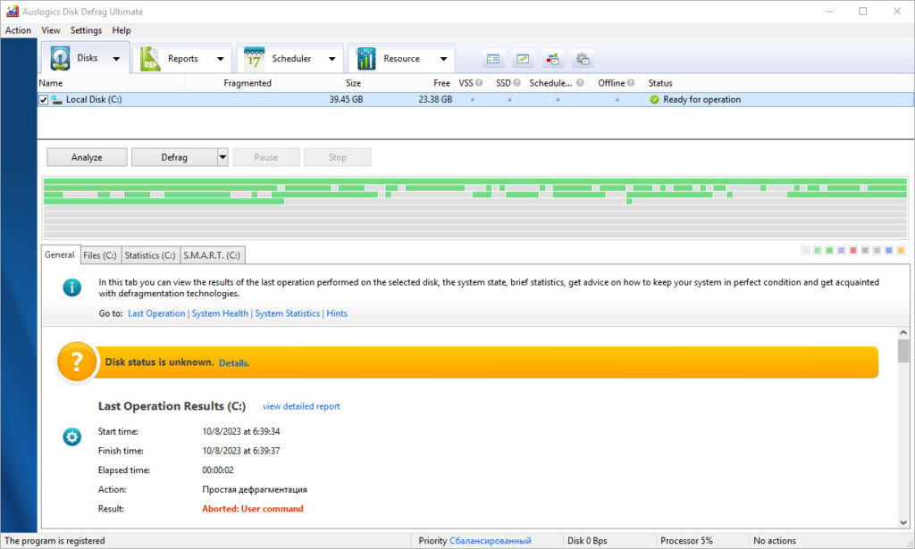
Task: Click the orange legend color swatch
Action: [x=901, y=251]
